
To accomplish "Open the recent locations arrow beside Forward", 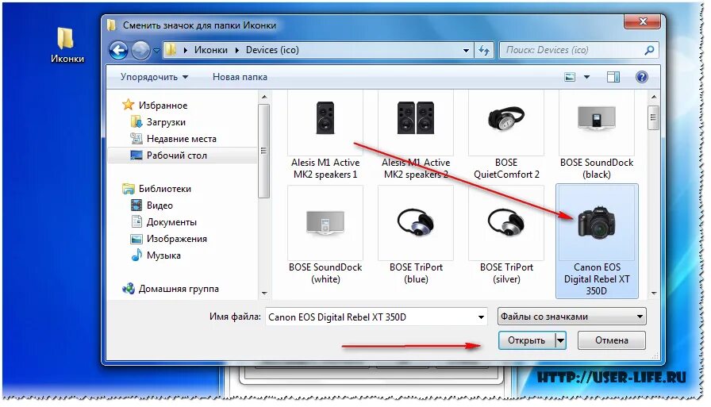I will click(156, 50).
